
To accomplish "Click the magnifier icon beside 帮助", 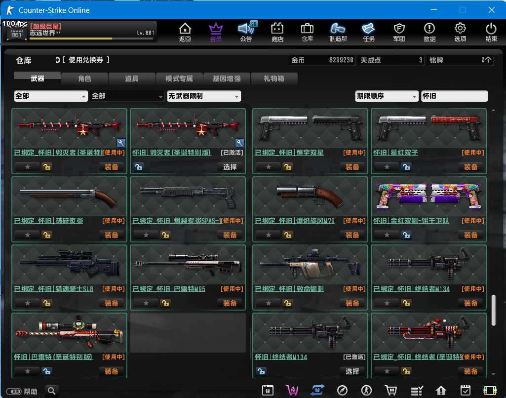I will point(52,391).
